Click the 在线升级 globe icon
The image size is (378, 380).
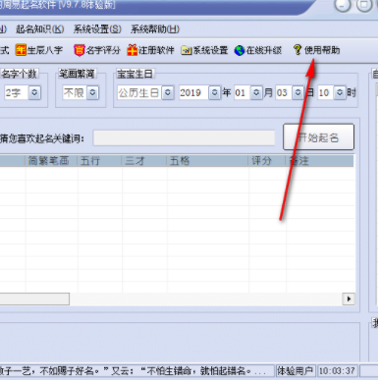pyautogui.click(x=240, y=50)
